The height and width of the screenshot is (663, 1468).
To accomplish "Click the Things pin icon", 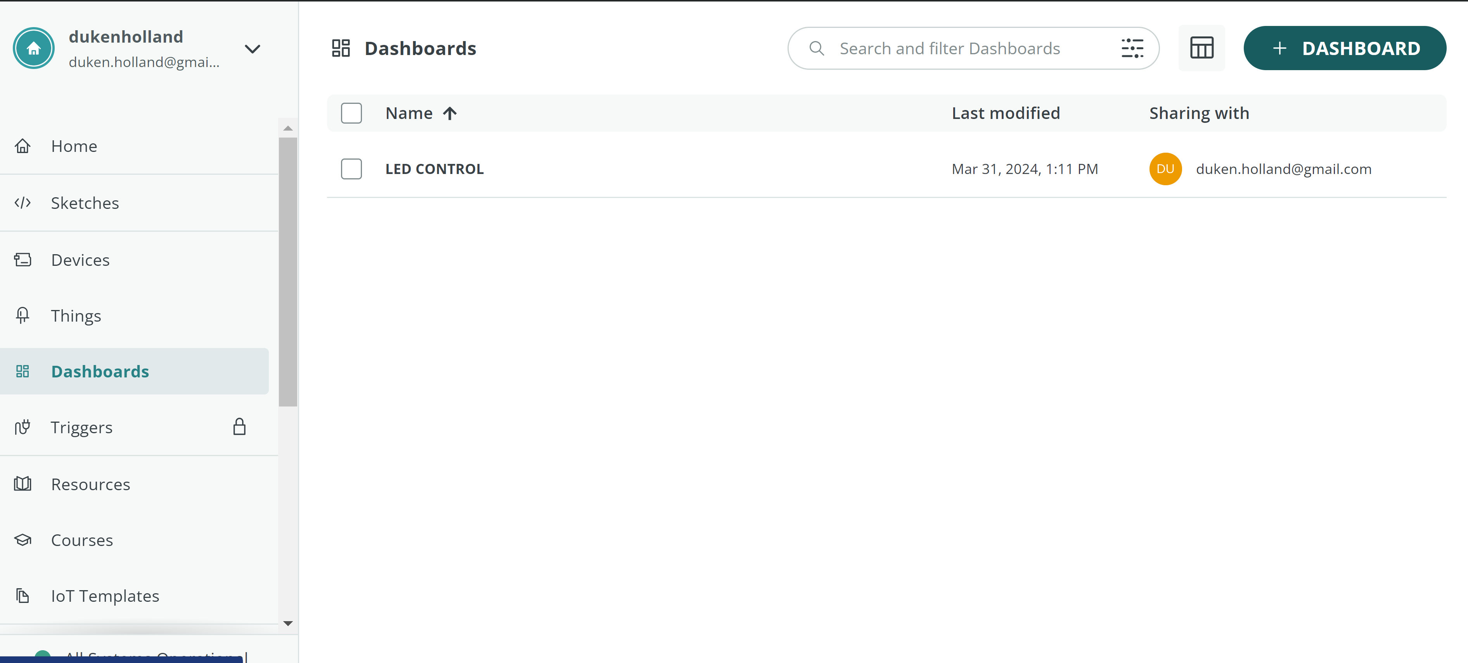I will point(23,315).
